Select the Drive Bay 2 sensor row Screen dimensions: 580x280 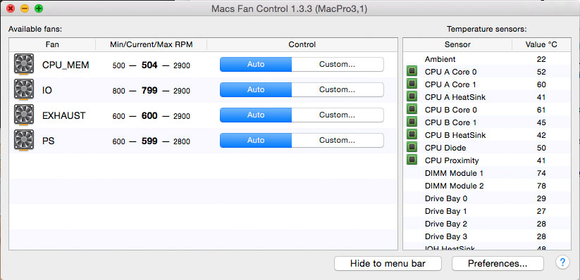click(487, 224)
